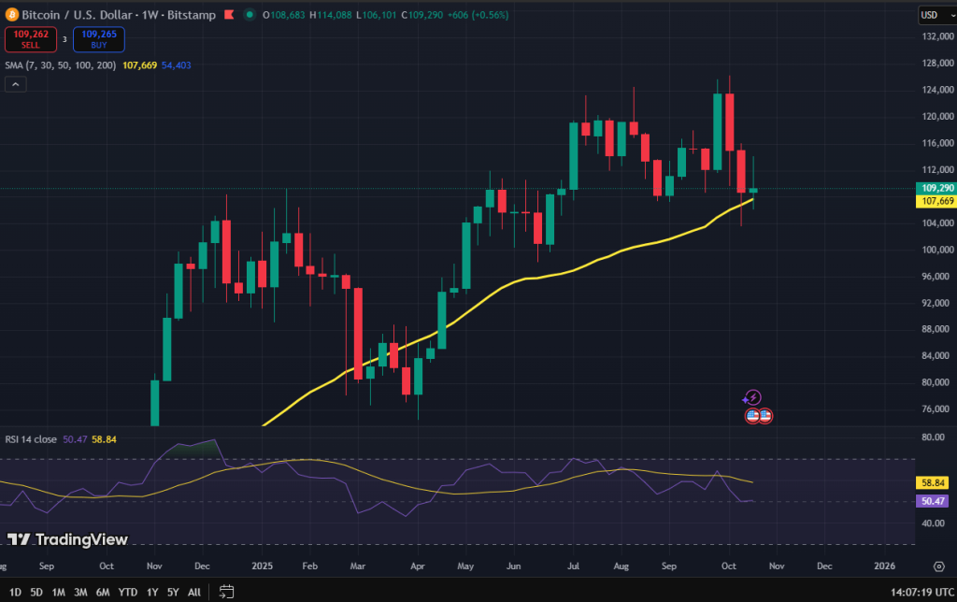Click the left US flag economic event
The width and height of the screenshot is (957, 602).
pyautogui.click(x=752, y=416)
